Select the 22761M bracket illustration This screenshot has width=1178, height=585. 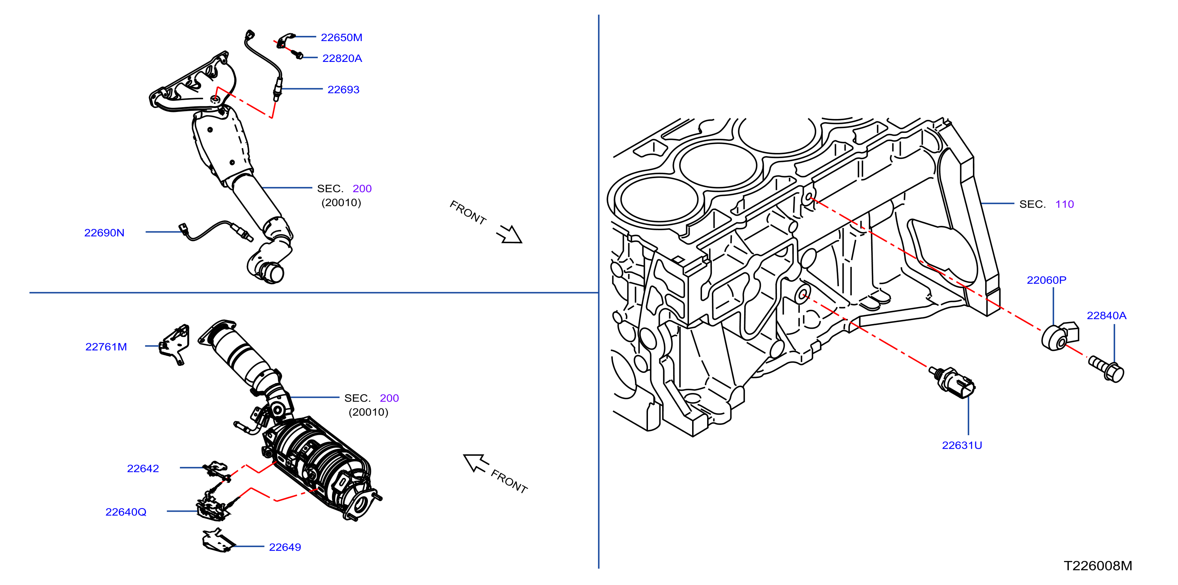pos(174,344)
